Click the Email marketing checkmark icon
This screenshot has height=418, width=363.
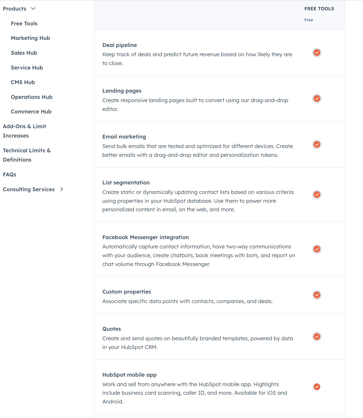point(317,145)
